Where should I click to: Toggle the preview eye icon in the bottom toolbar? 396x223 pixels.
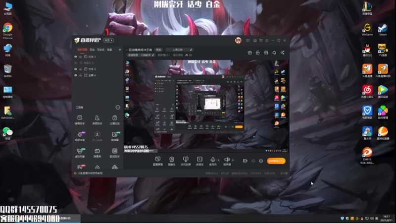coord(253,161)
